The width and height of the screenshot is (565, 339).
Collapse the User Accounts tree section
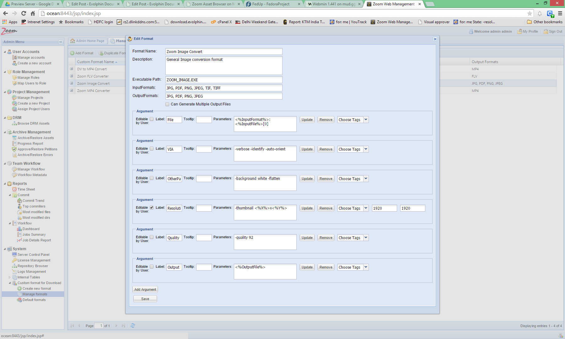click(x=5, y=52)
